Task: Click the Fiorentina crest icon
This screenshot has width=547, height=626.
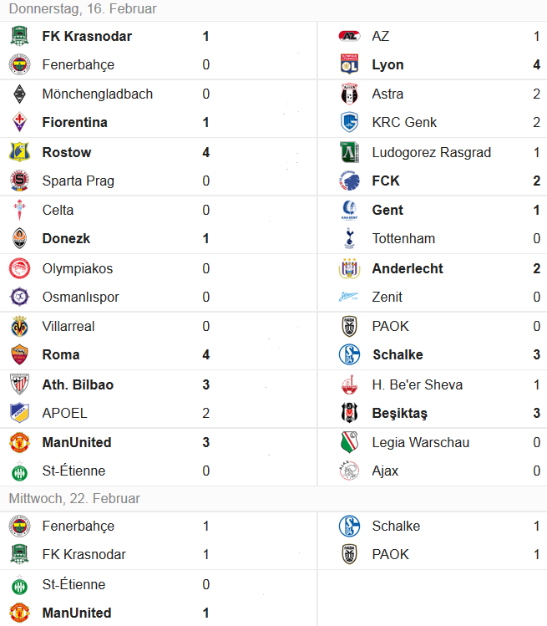Action: click(19, 122)
